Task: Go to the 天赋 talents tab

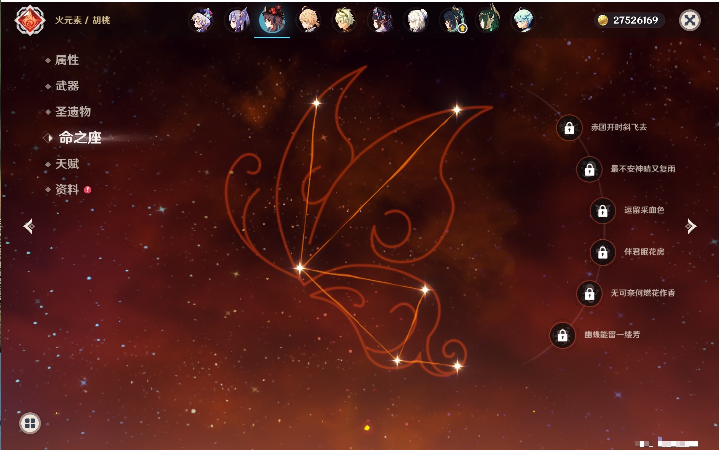Action: (67, 164)
